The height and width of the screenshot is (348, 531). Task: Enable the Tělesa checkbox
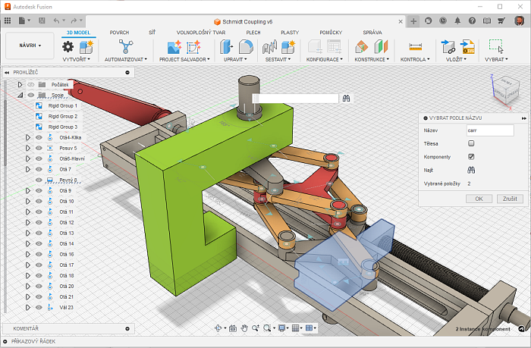[471, 143]
